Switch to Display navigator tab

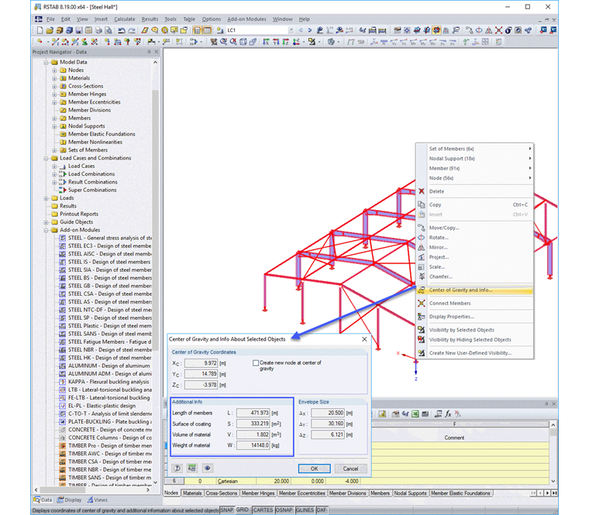pos(69,500)
